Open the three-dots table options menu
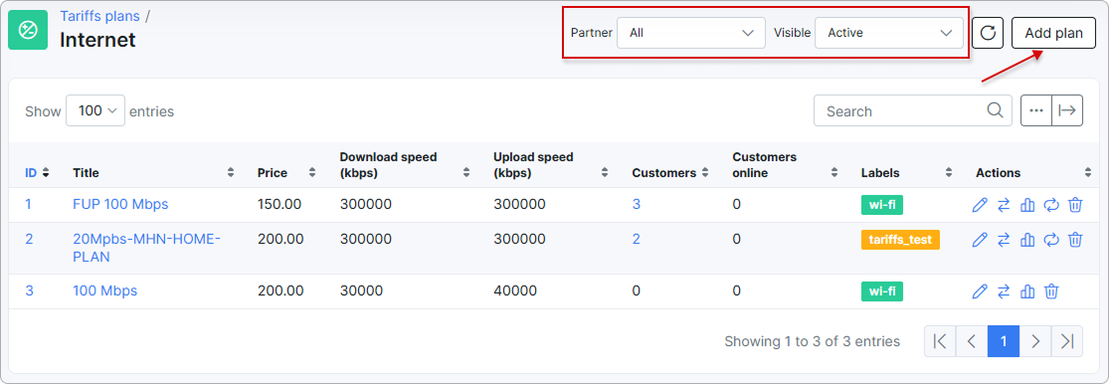 click(x=1036, y=111)
